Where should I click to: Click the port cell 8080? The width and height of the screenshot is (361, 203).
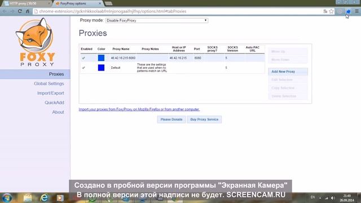click(x=197, y=58)
